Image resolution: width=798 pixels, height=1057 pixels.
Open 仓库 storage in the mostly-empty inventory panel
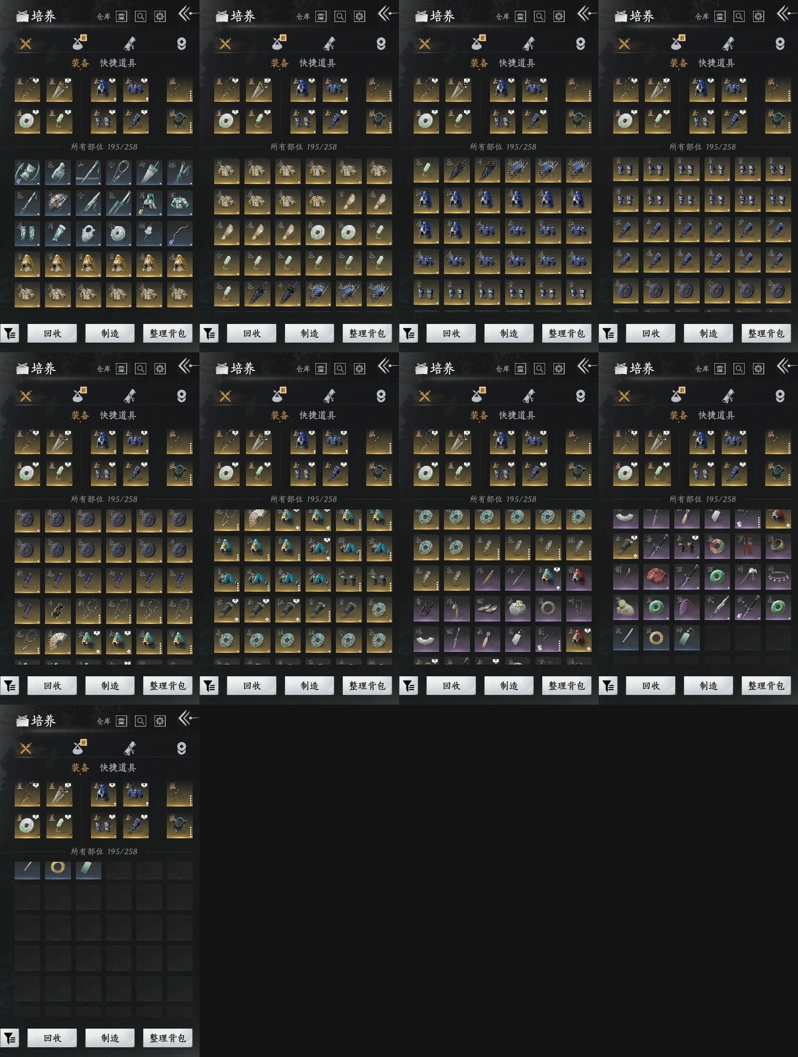(x=104, y=721)
